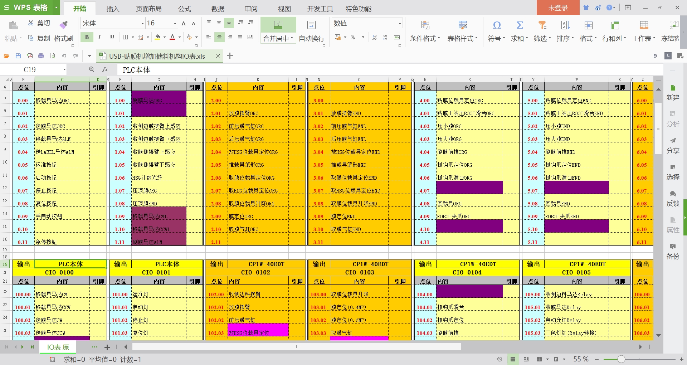Click the export to PDF icon
Screen dimensions: 687x365
[x=30, y=56]
